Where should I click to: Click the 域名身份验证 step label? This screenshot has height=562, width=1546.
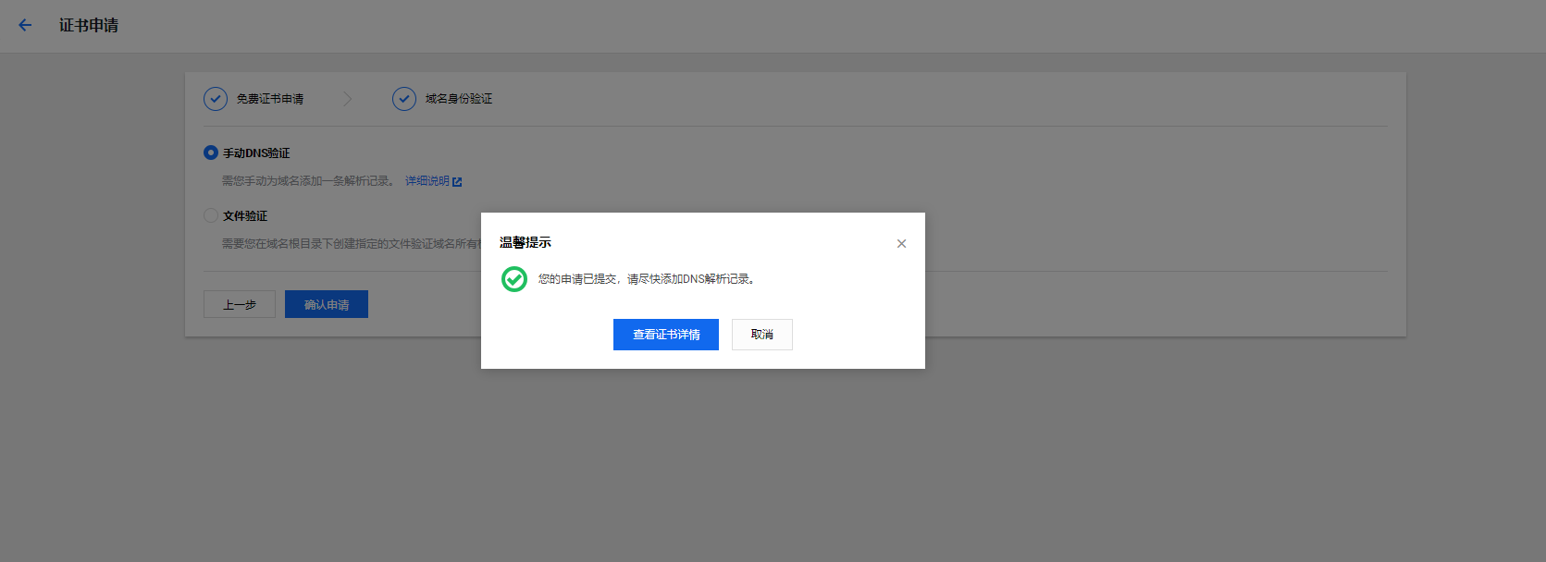[x=459, y=99]
